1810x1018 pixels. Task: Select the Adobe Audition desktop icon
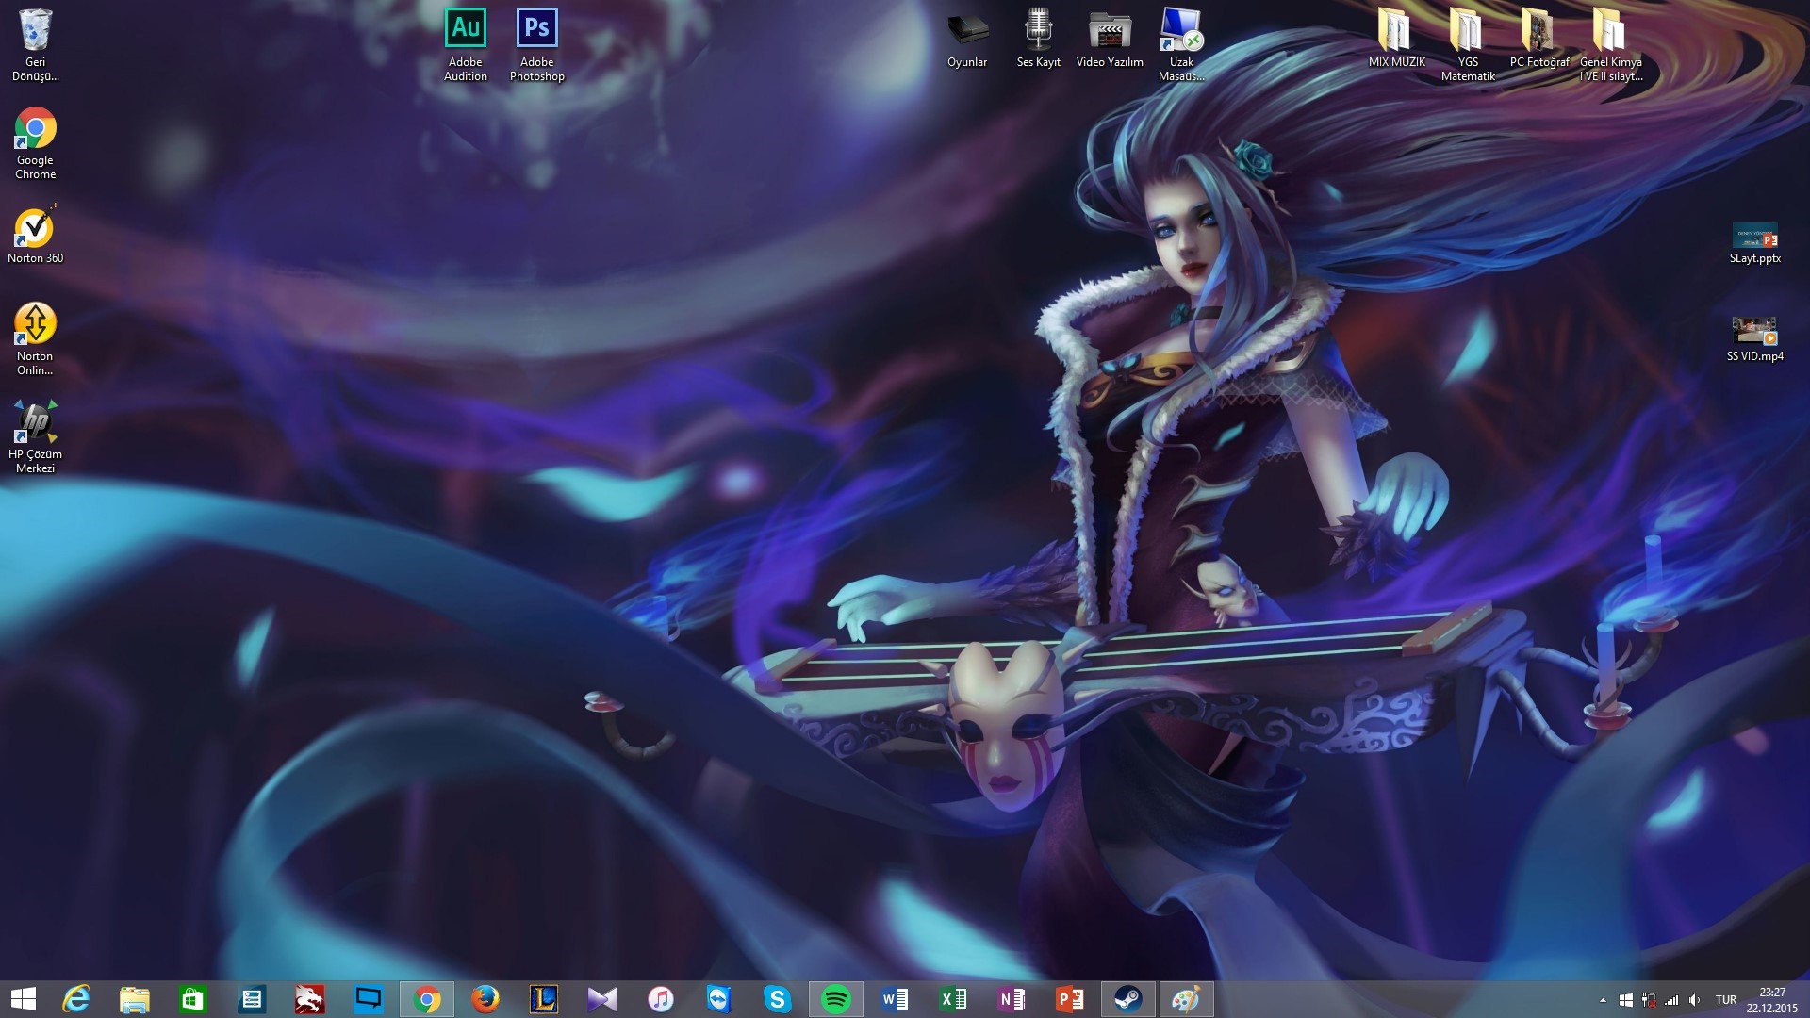[466, 44]
